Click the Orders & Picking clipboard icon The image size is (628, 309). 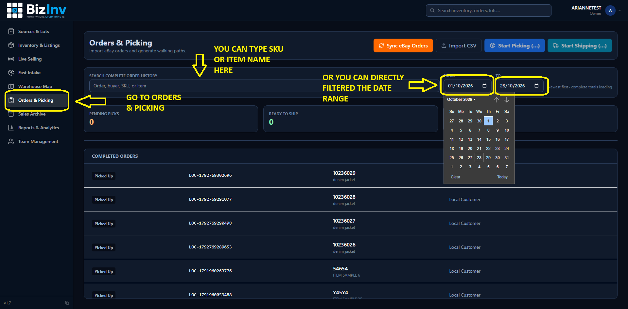pos(11,100)
